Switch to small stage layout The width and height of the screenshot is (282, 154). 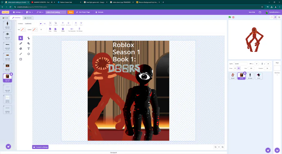click(x=272, y=17)
